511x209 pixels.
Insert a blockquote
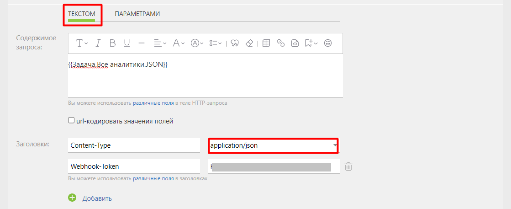(x=235, y=43)
